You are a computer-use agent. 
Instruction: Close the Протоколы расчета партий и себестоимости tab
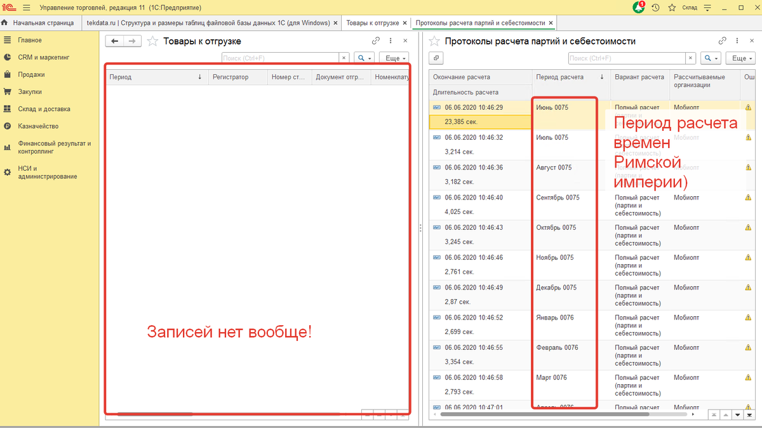point(551,22)
